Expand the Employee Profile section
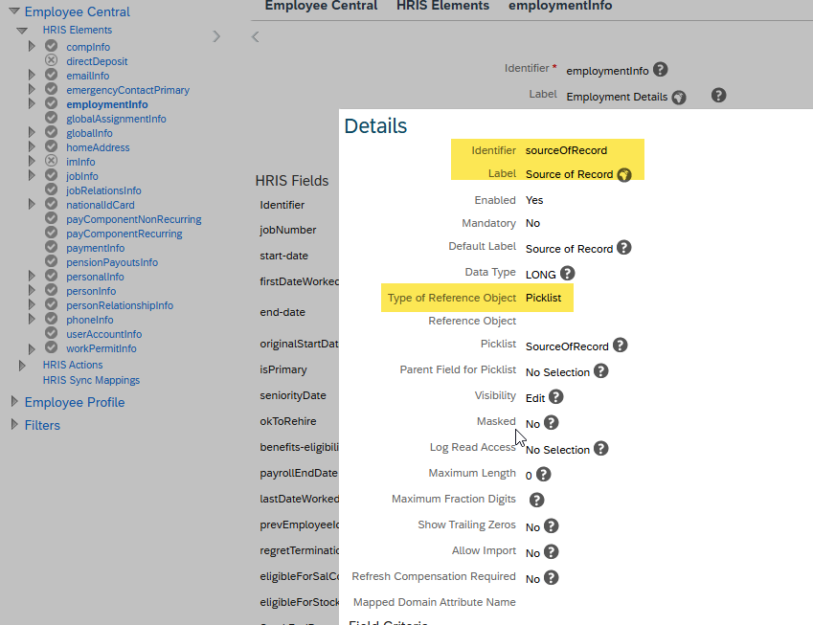Viewport: 813px width, 625px height. coord(14,402)
